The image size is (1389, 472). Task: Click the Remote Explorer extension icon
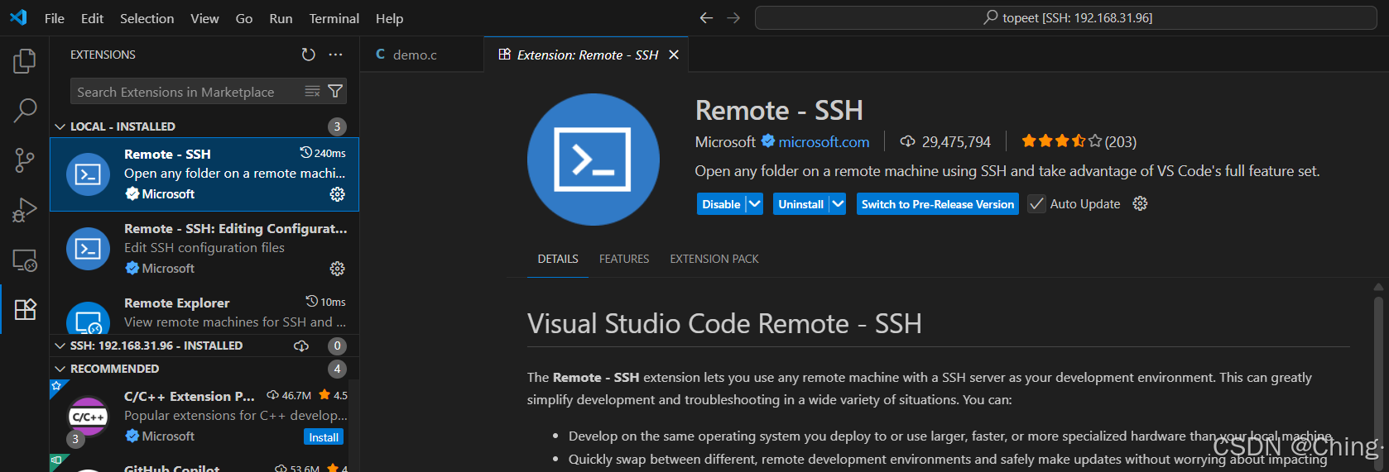(x=88, y=319)
